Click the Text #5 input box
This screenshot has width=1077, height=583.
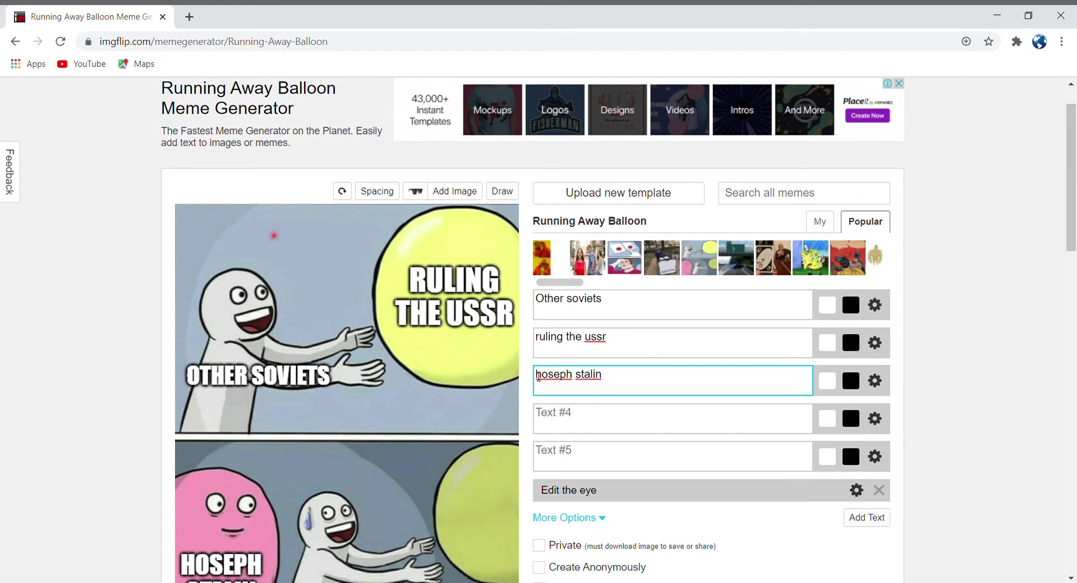click(673, 456)
